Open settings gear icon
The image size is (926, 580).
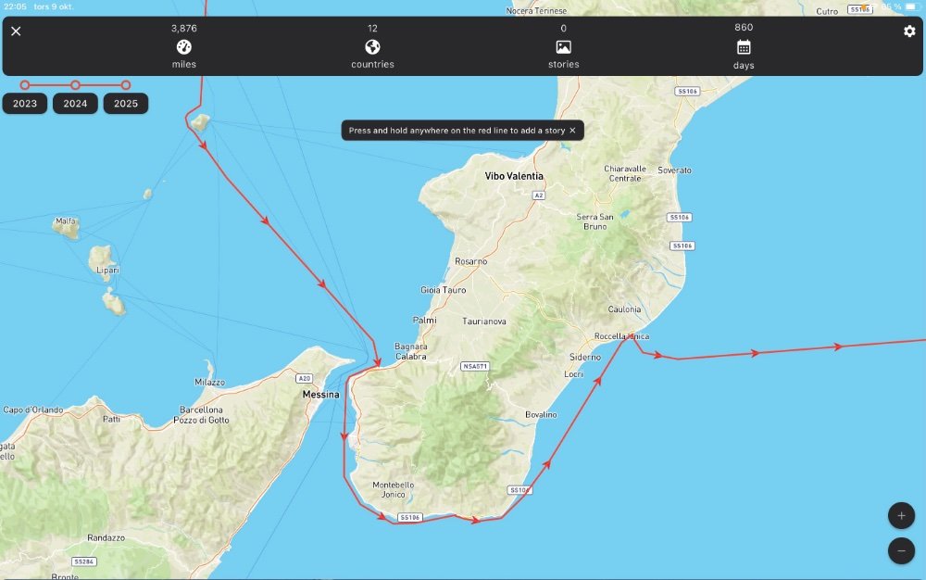[x=909, y=32]
